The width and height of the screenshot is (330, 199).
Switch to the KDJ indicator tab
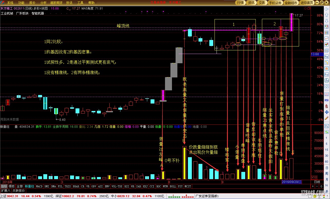coord(145,186)
